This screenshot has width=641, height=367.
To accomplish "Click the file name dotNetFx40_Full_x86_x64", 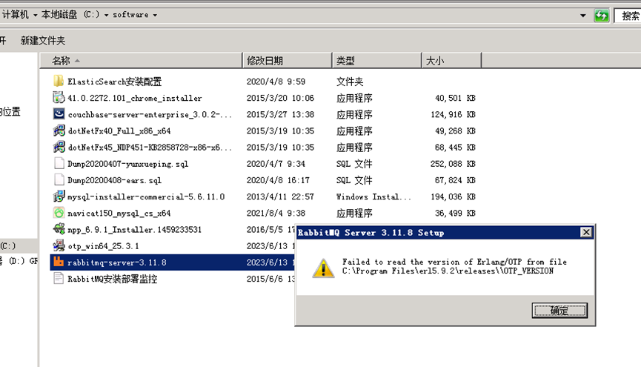I will click(x=119, y=131).
